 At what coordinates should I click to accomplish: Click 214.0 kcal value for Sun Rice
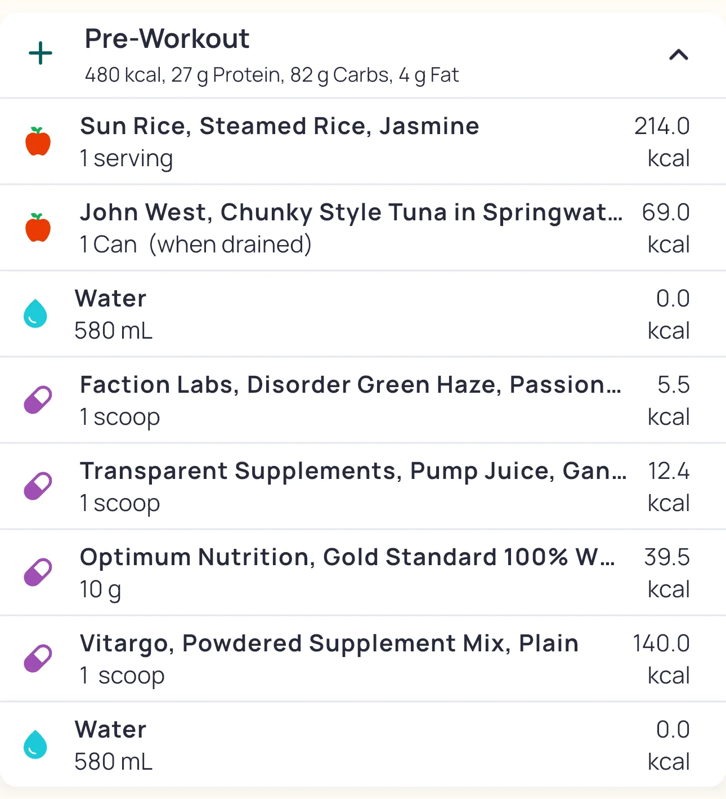tap(662, 141)
